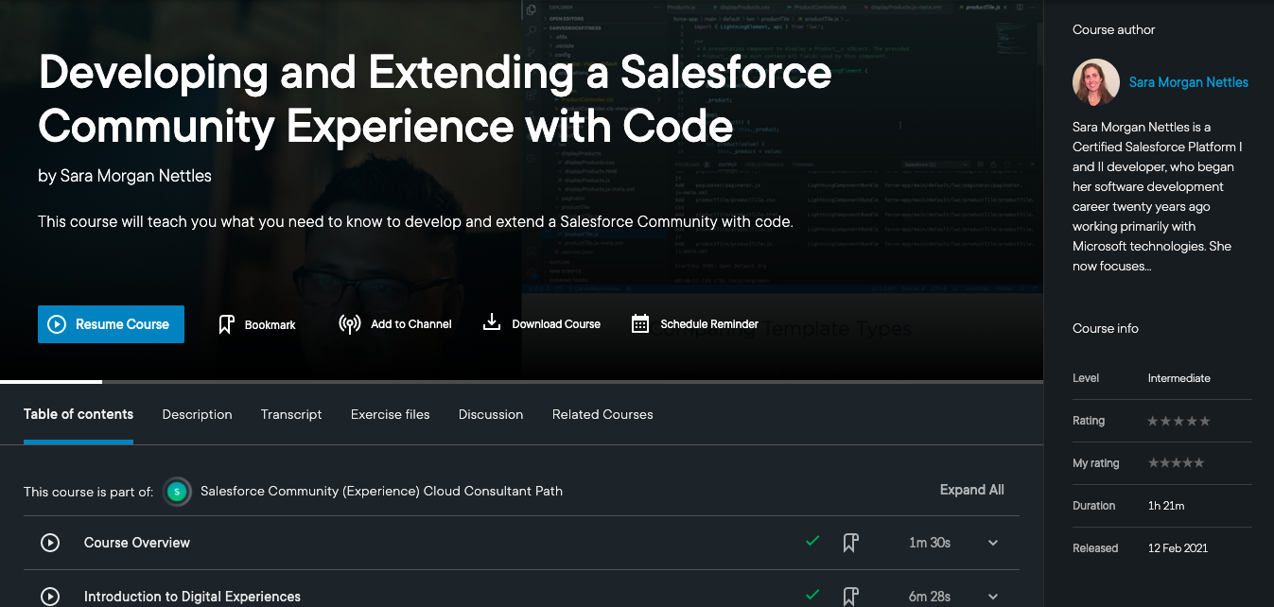Expand Introduction to Digital Experiences chevron

coord(993,597)
